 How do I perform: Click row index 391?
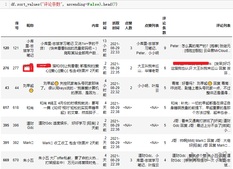[x=6, y=143]
